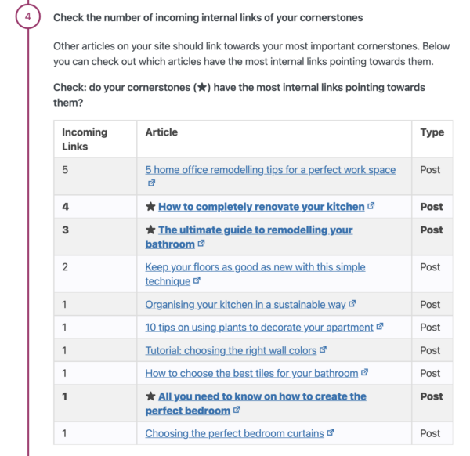Screen dimensions: 470x456
Task: Open 'How to choose the best tiles' link
Action: coord(251,373)
